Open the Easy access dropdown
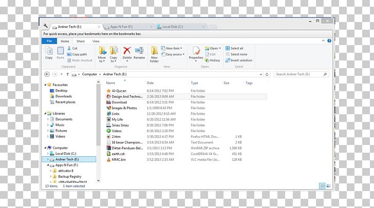The width and height of the screenshot is (374, 208). point(173,54)
